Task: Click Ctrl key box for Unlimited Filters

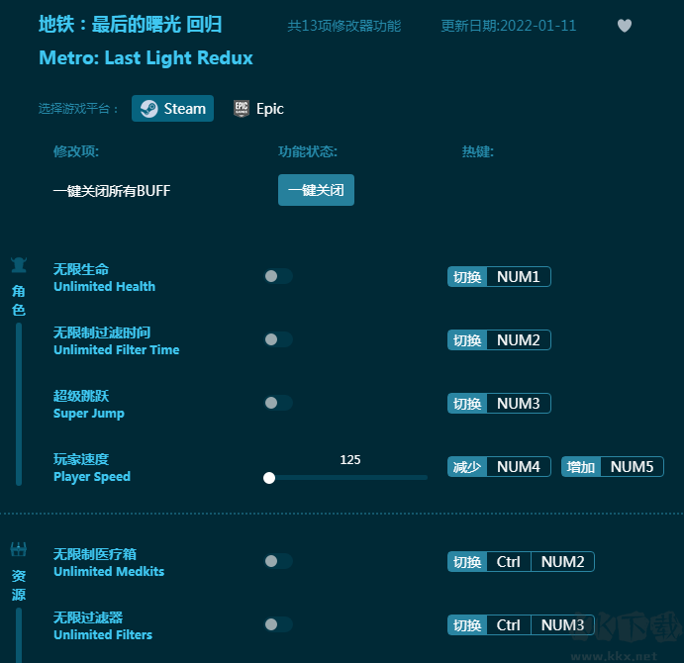Action: tap(509, 625)
